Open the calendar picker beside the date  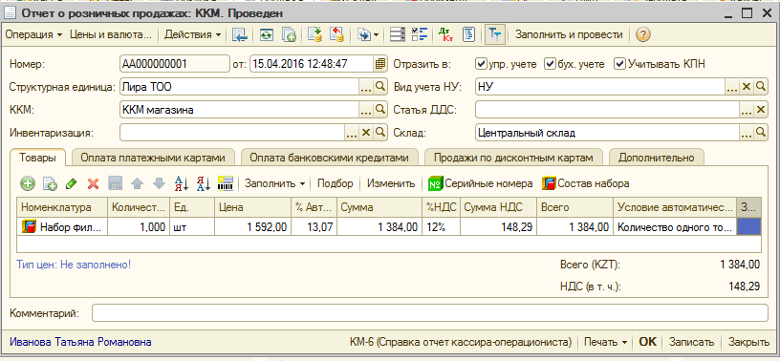pyautogui.click(x=380, y=64)
